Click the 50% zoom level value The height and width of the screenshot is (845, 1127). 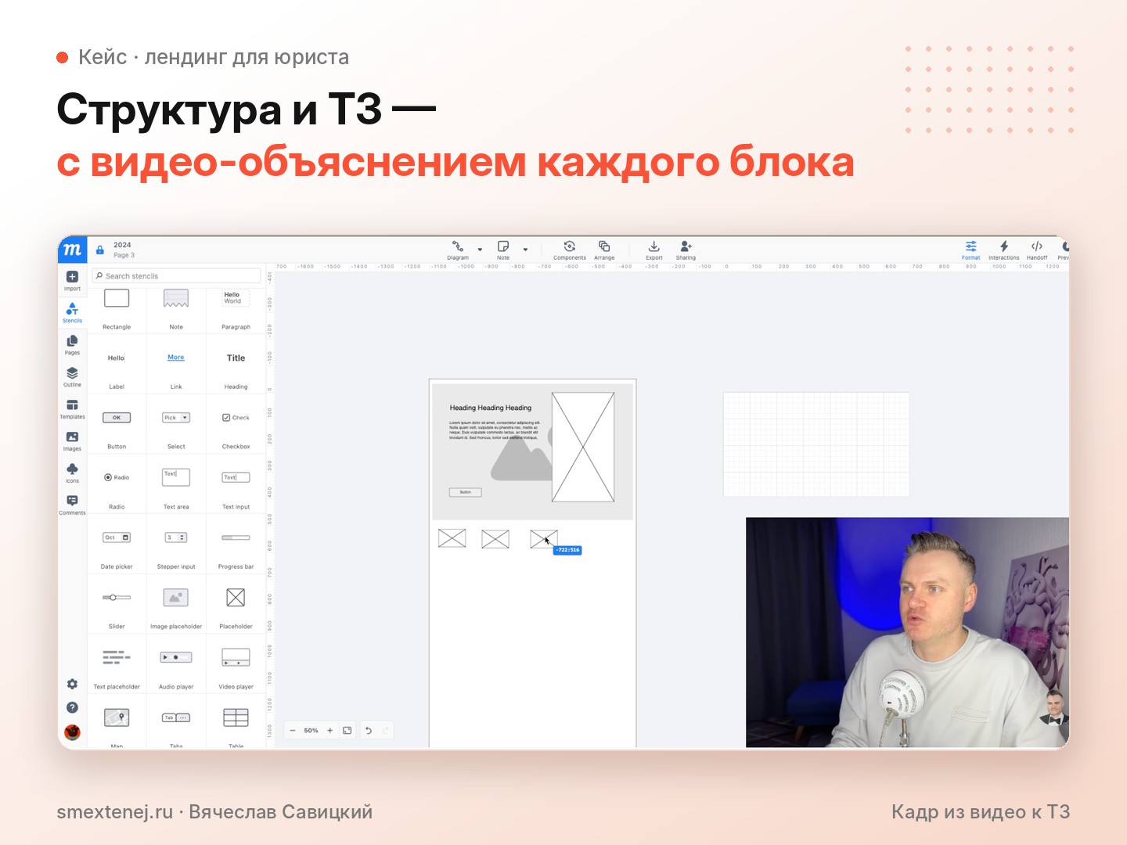[x=311, y=731]
